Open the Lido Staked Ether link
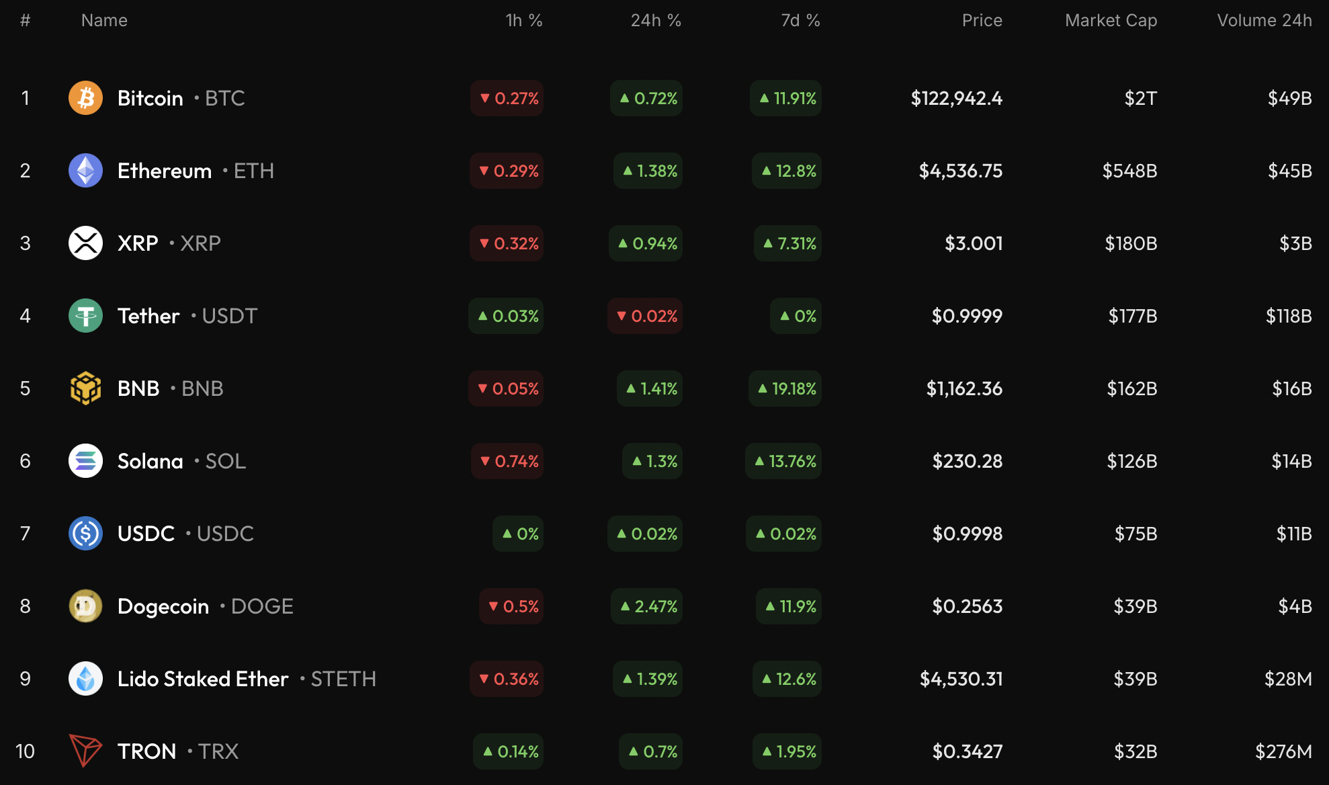The width and height of the screenshot is (1329, 785). click(x=203, y=679)
